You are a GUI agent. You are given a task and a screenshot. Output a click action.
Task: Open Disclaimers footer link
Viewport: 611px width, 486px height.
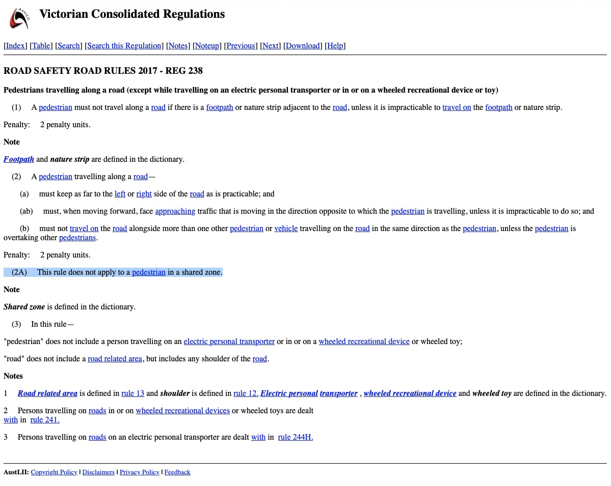pyautogui.click(x=98, y=472)
